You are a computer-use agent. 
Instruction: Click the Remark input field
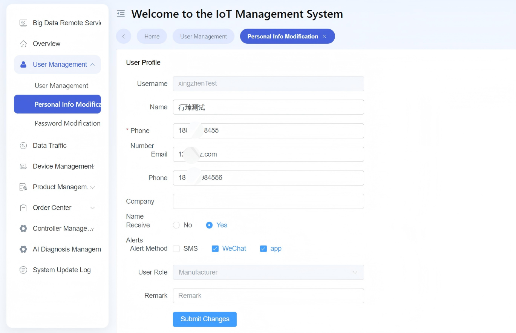(268, 296)
